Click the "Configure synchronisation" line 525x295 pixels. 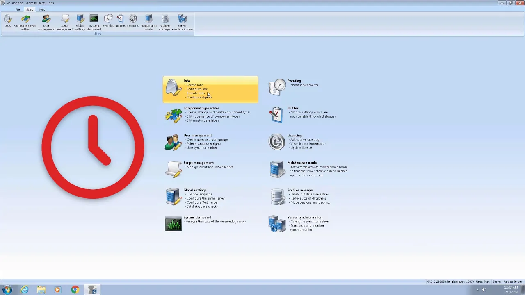[308, 222]
